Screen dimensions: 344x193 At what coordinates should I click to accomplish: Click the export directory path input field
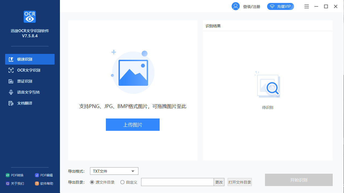click(177, 182)
